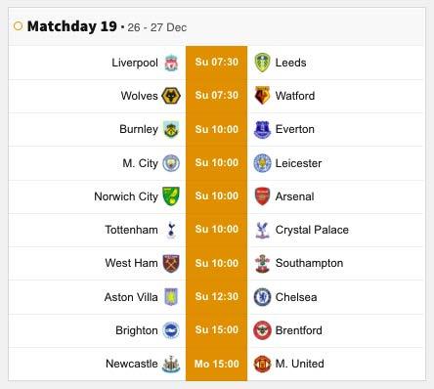Select the Norwich City canary crest
Image resolution: width=434 pixels, height=389 pixels.
click(x=171, y=196)
